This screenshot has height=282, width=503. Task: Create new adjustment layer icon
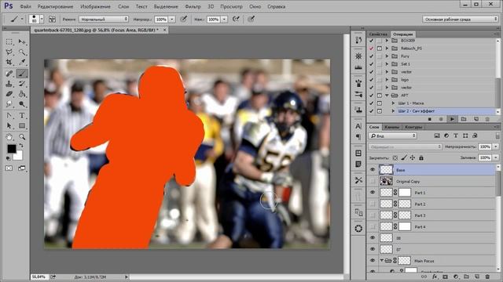[456, 277]
